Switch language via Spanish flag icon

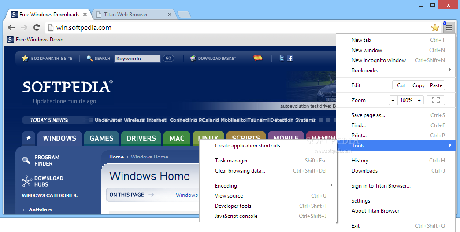258,58
